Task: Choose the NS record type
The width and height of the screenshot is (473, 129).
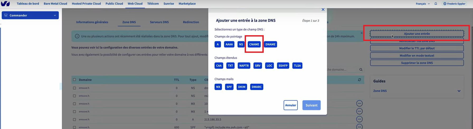Action: coord(241,44)
